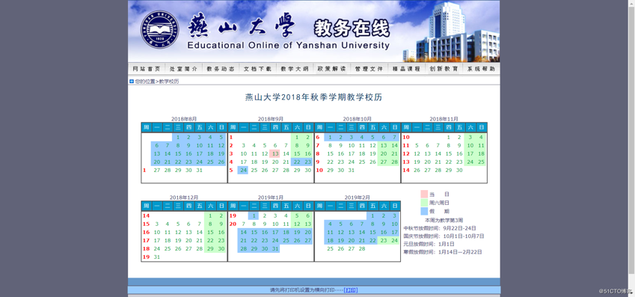Click the [打印] print link
The image size is (635, 297).
[351, 290]
